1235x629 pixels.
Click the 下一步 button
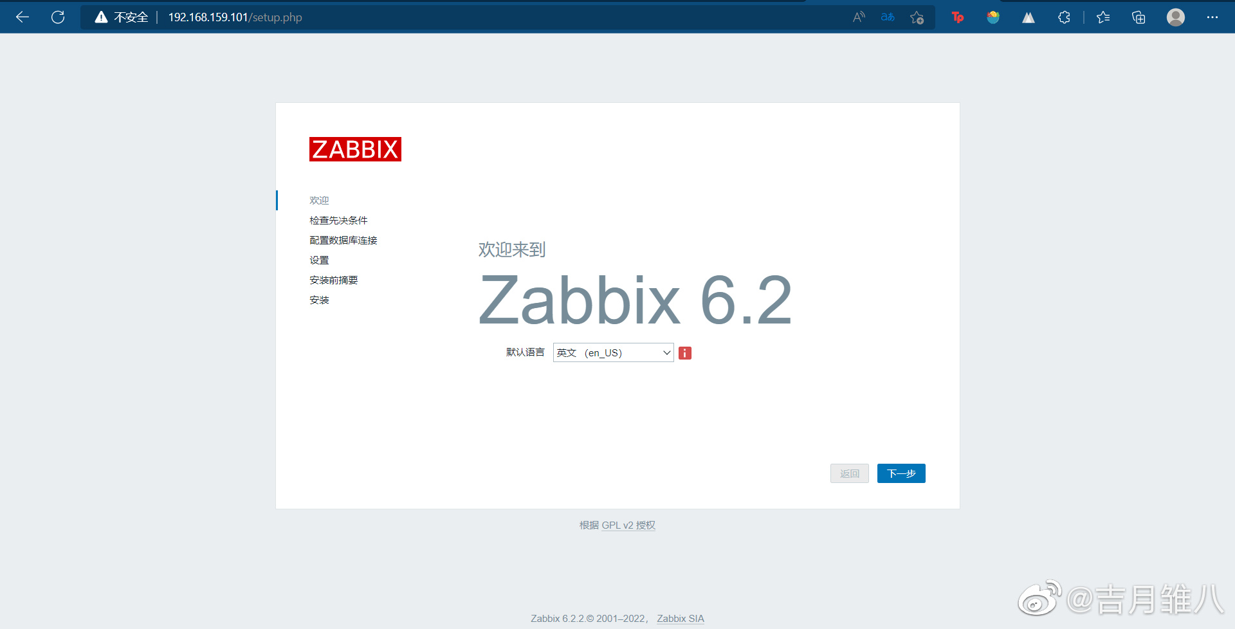(901, 473)
